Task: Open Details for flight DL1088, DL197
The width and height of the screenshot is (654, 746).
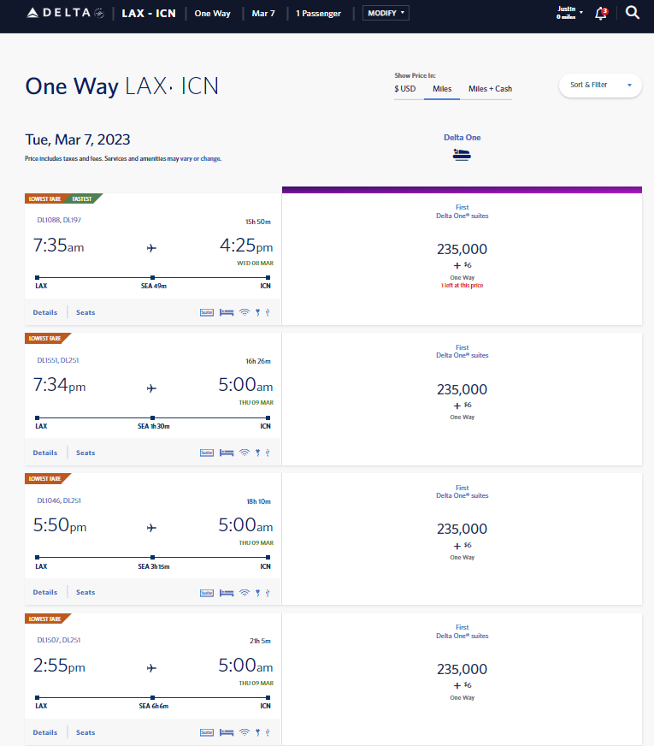Action: tap(44, 312)
